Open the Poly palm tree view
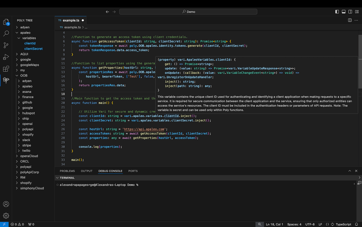 [x=6, y=80]
